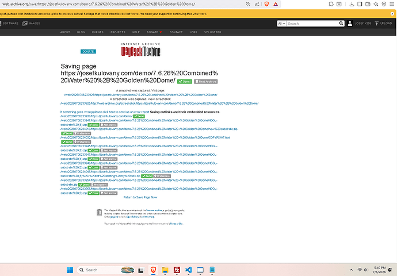The height and width of the screenshot is (276, 397).
Task: Open Visual Studio Code from the taskbar
Action: (188, 270)
